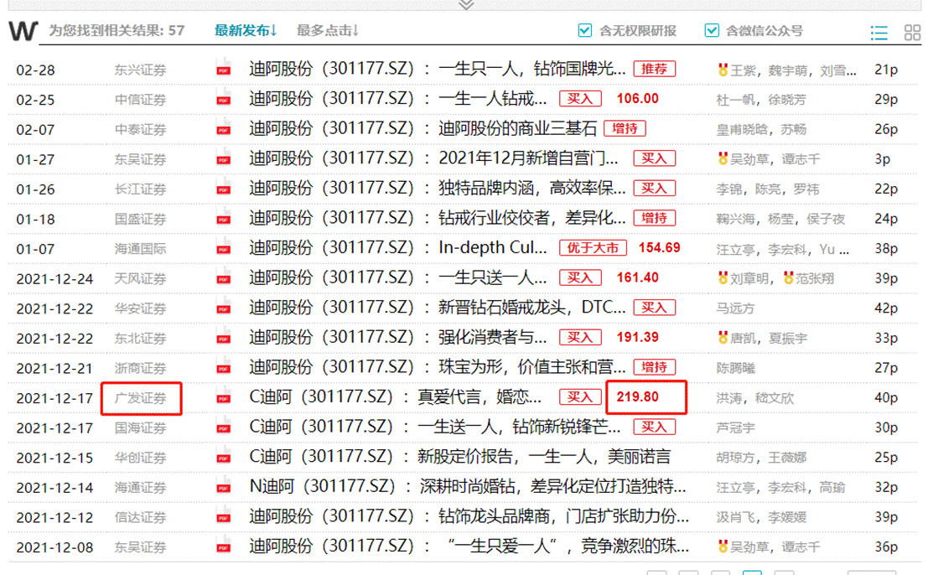
Task: Select target price 106.00
Action: (637, 99)
